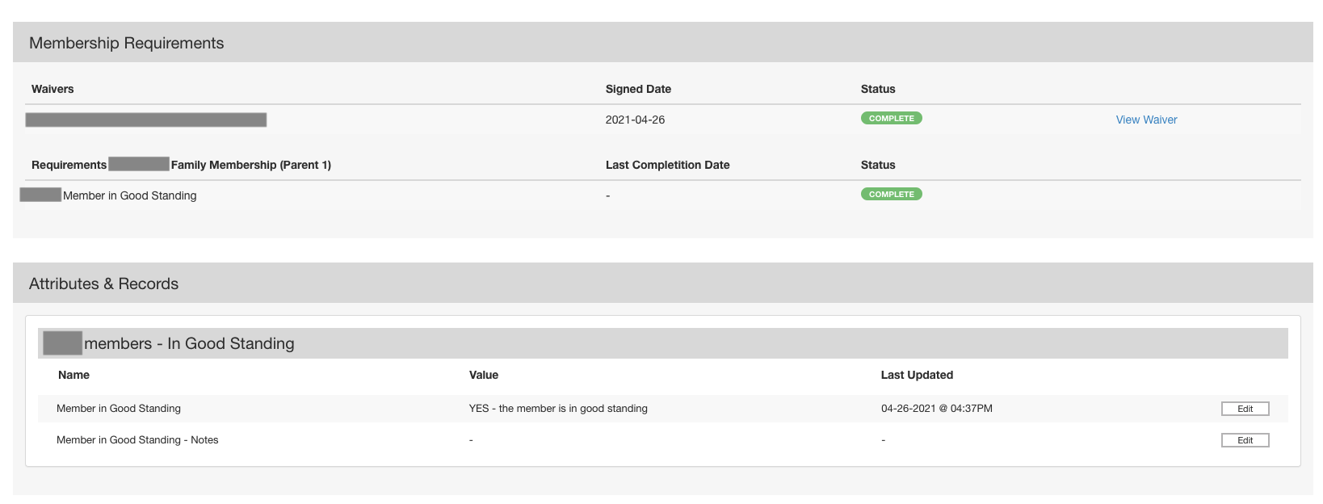This screenshot has height=504, width=1323.
Task: Click the value "YES - the member is in good standing"
Action: 558,409
